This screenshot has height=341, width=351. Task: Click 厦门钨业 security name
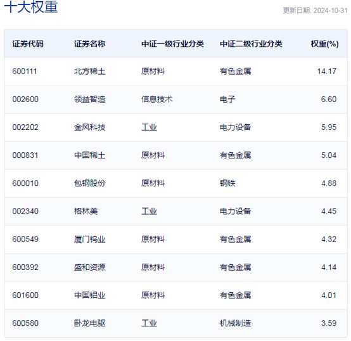(x=89, y=239)
